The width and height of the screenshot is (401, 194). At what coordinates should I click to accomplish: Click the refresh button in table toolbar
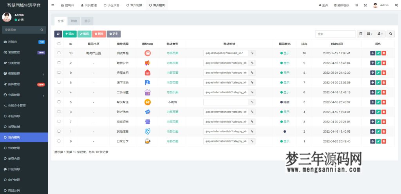[58, 34]
